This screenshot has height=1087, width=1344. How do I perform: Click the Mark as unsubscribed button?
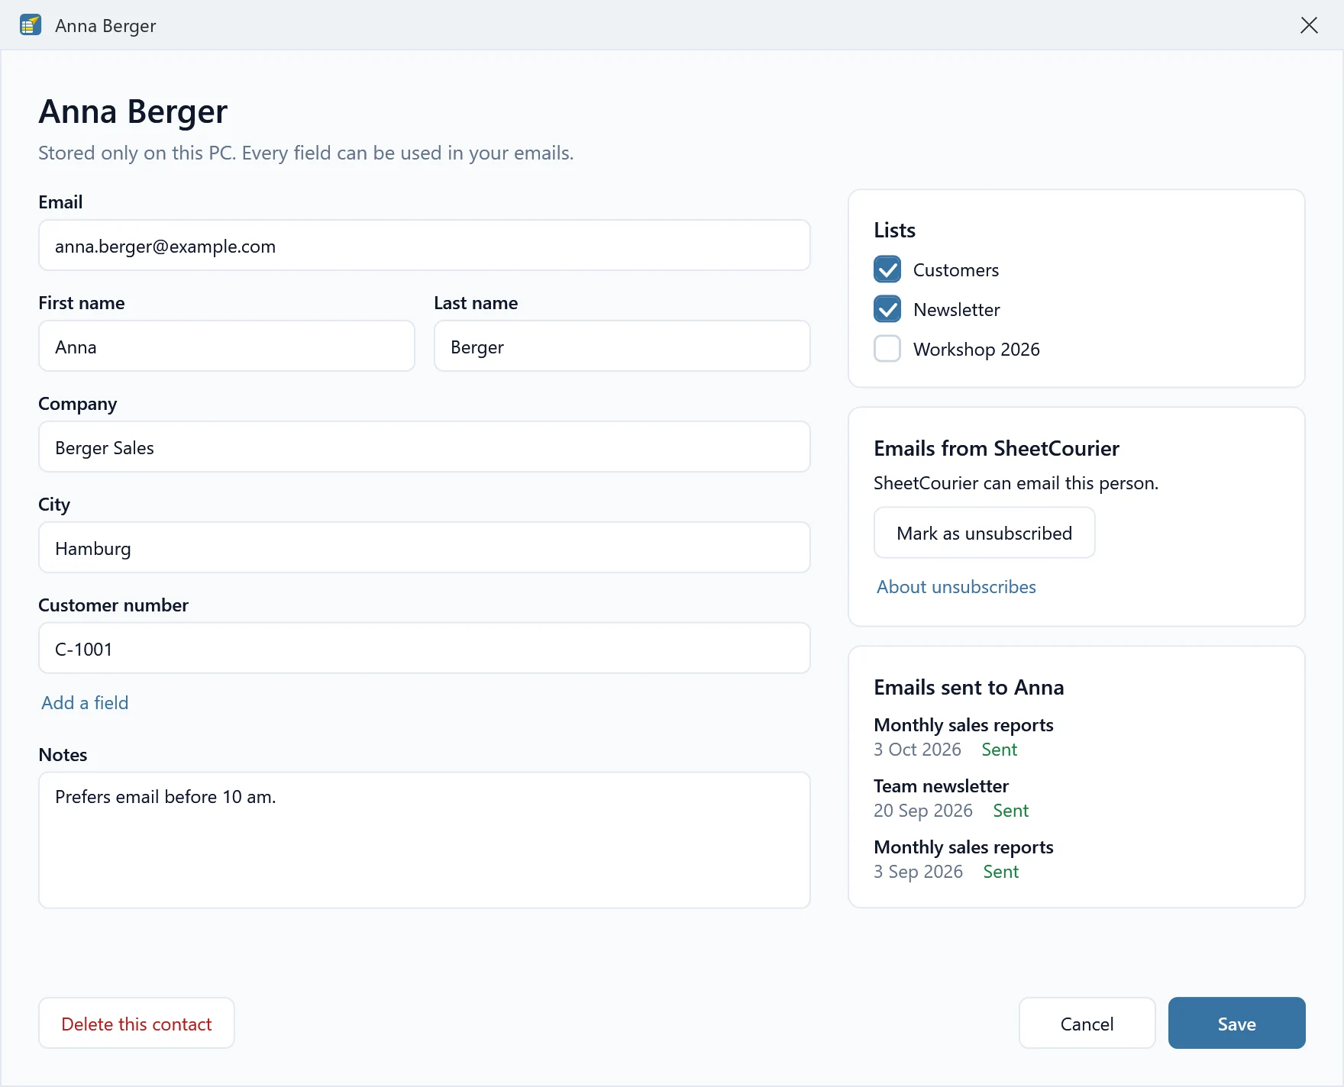click(x=984, y=533)
